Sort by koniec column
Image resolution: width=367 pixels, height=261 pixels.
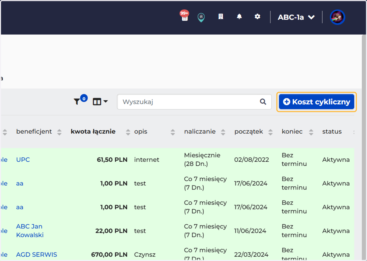click(x=311, y=132)
